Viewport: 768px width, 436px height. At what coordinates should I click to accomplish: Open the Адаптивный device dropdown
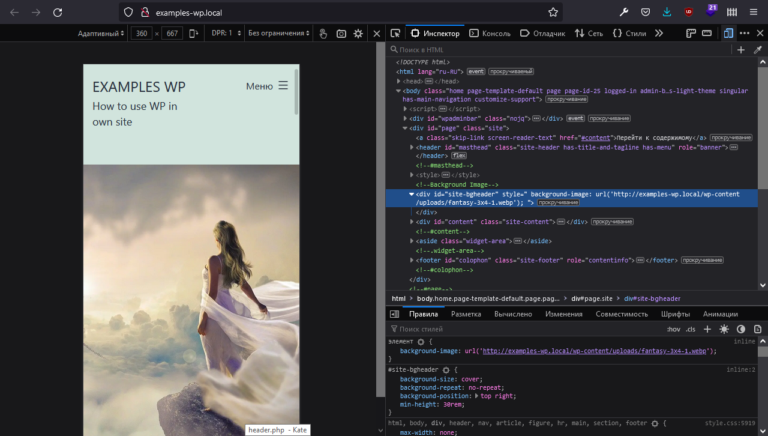point(101,34)
